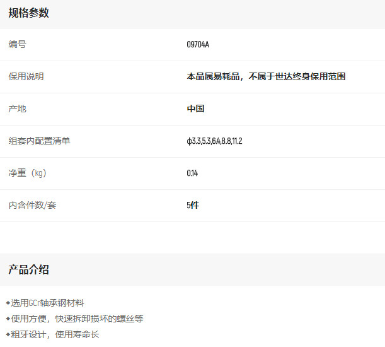Click the 编号 label
Screen dimensions: 385x347
click(x=18, y=44)
